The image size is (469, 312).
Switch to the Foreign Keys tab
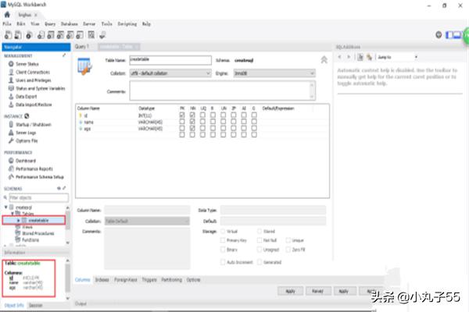pyautogui.click(x=126, y=280)
